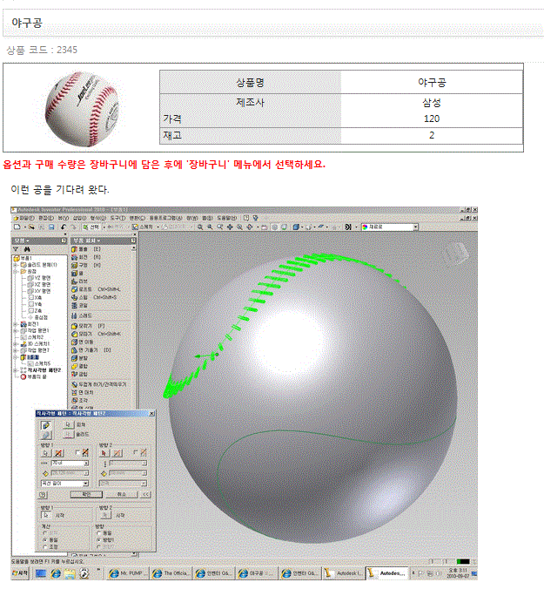The image size is (544, 596).
Task: Click the direction 1 count input field
Action: (68, 463)
